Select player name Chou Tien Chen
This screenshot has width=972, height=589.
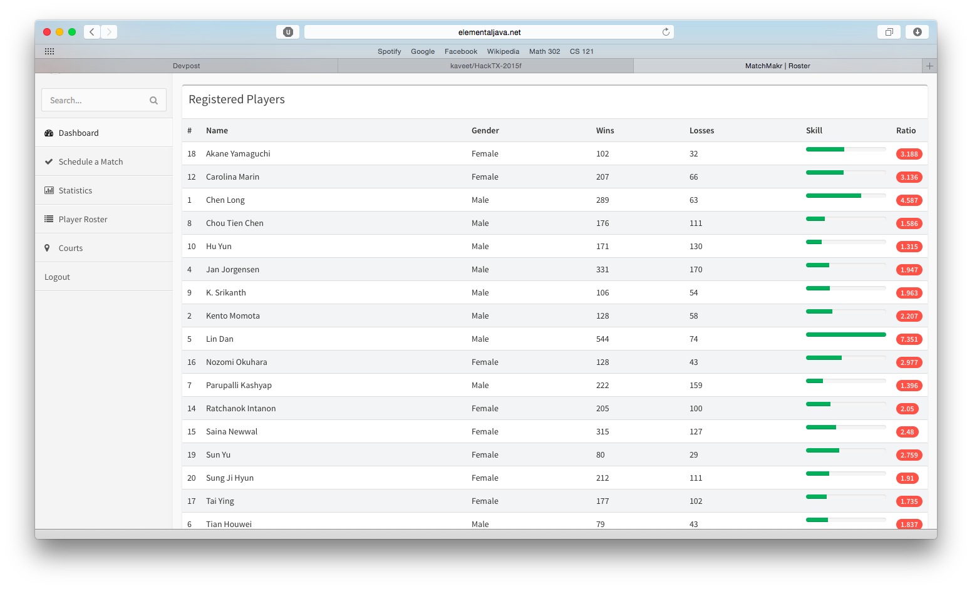point(235,223)
